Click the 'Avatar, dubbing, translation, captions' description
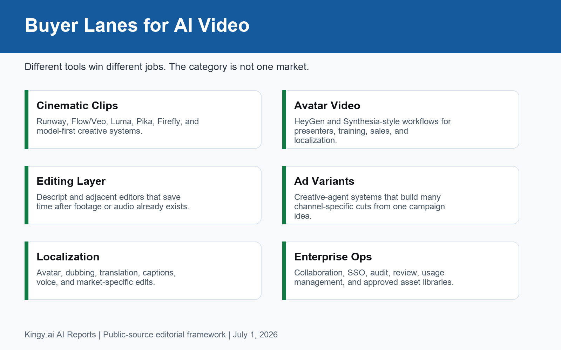This screenshot has height=350, width=561. click(x=106, y=277)
